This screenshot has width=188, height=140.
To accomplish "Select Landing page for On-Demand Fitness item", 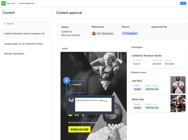I will click(x=26, y=44).
